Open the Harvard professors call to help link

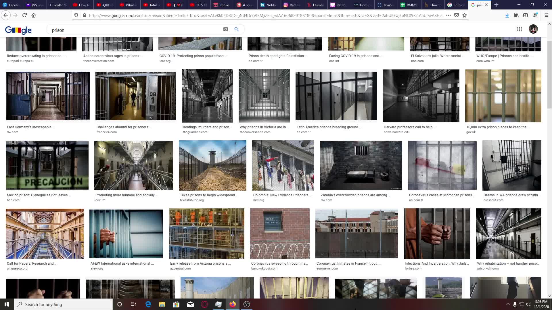click(x=410, y=127)
